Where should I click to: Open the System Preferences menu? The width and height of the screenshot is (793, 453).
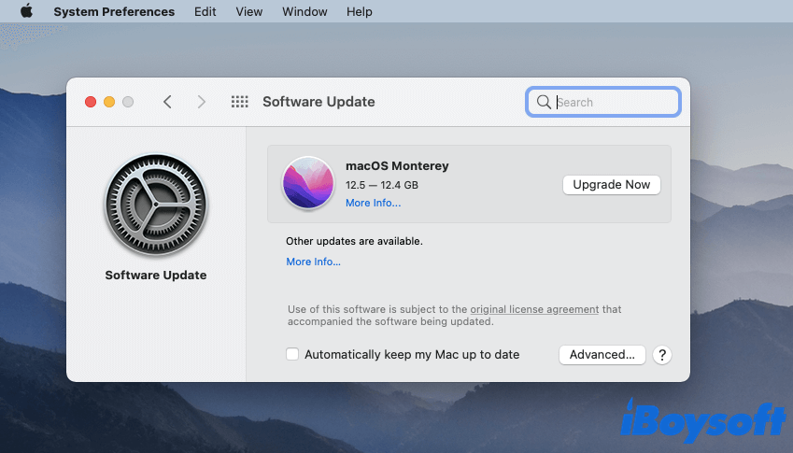coord(114,12)
